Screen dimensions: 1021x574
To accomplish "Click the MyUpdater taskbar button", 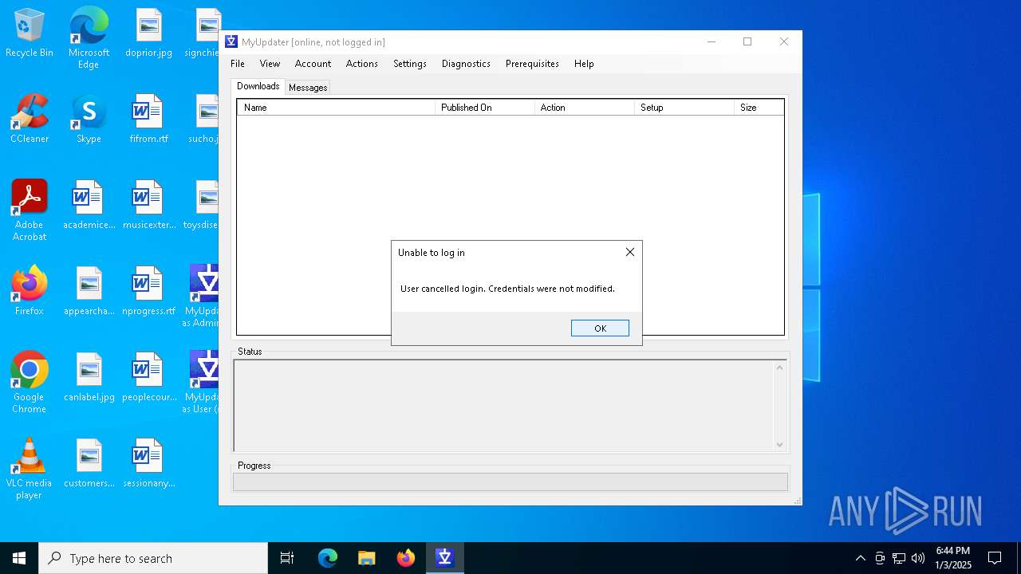I will pyautogui.click(x=445, y=558).
